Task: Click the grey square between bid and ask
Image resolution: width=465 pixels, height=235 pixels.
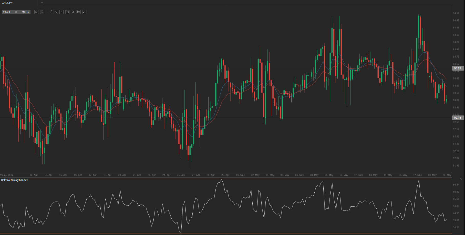Action: tap(16, 12)
